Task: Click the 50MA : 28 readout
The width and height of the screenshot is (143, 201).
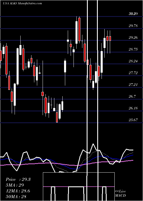Action: [x=16, y=196]
